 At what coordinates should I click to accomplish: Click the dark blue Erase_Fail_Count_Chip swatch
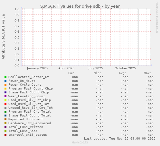5,92
